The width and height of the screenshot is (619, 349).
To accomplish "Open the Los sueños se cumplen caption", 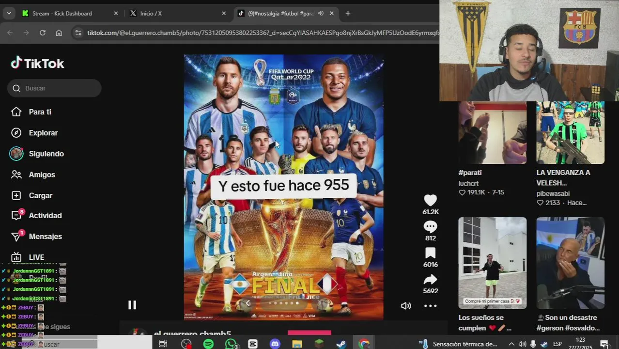I will click(485, 323).
